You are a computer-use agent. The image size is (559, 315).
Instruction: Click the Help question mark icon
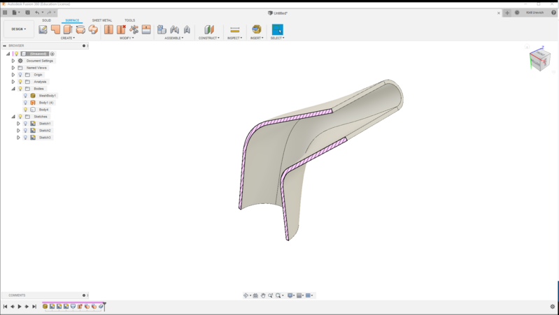(553, 13)
